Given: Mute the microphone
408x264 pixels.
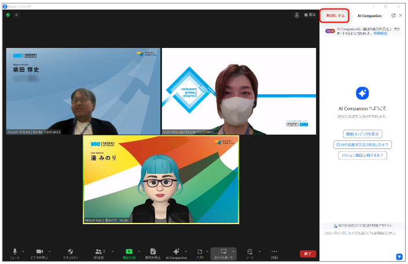Looking at the screenshot, I should (x=15, y=254).
